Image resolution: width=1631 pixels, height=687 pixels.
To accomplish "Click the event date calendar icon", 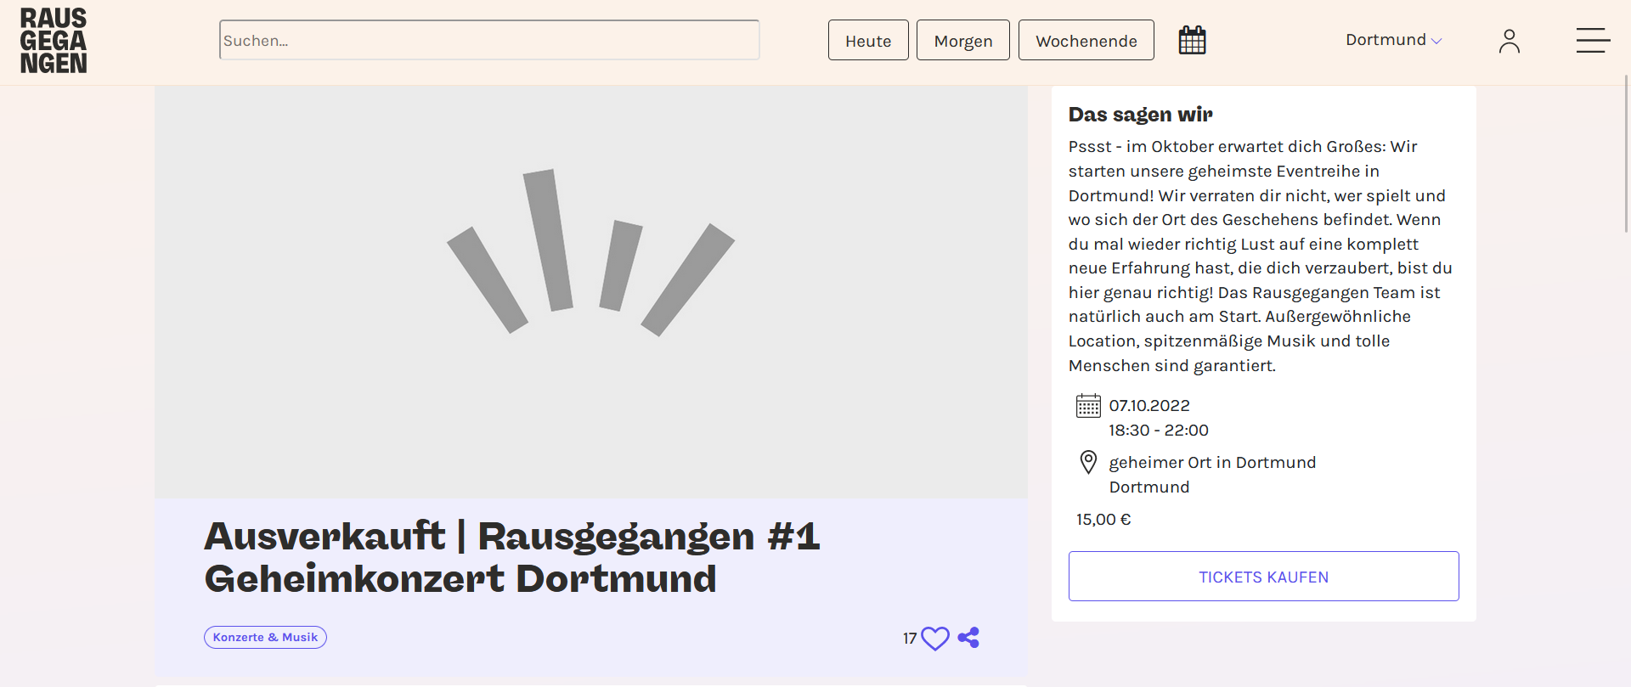I will pyautogui.click(x=1088, y=406).
